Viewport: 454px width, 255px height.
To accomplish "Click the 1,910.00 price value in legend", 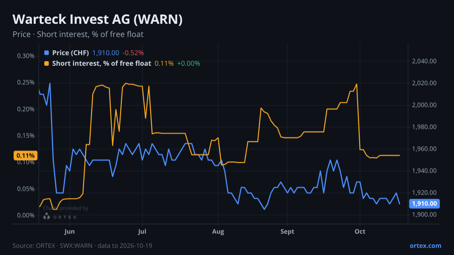I will (106, 53).
